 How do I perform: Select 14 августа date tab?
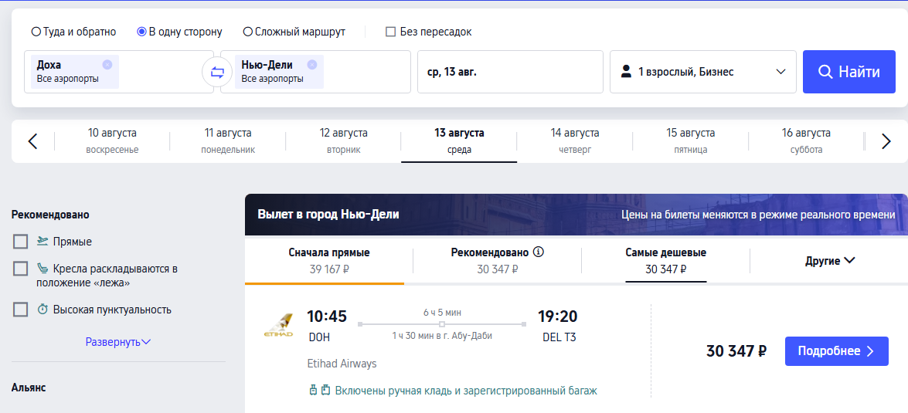coord(574,140)
